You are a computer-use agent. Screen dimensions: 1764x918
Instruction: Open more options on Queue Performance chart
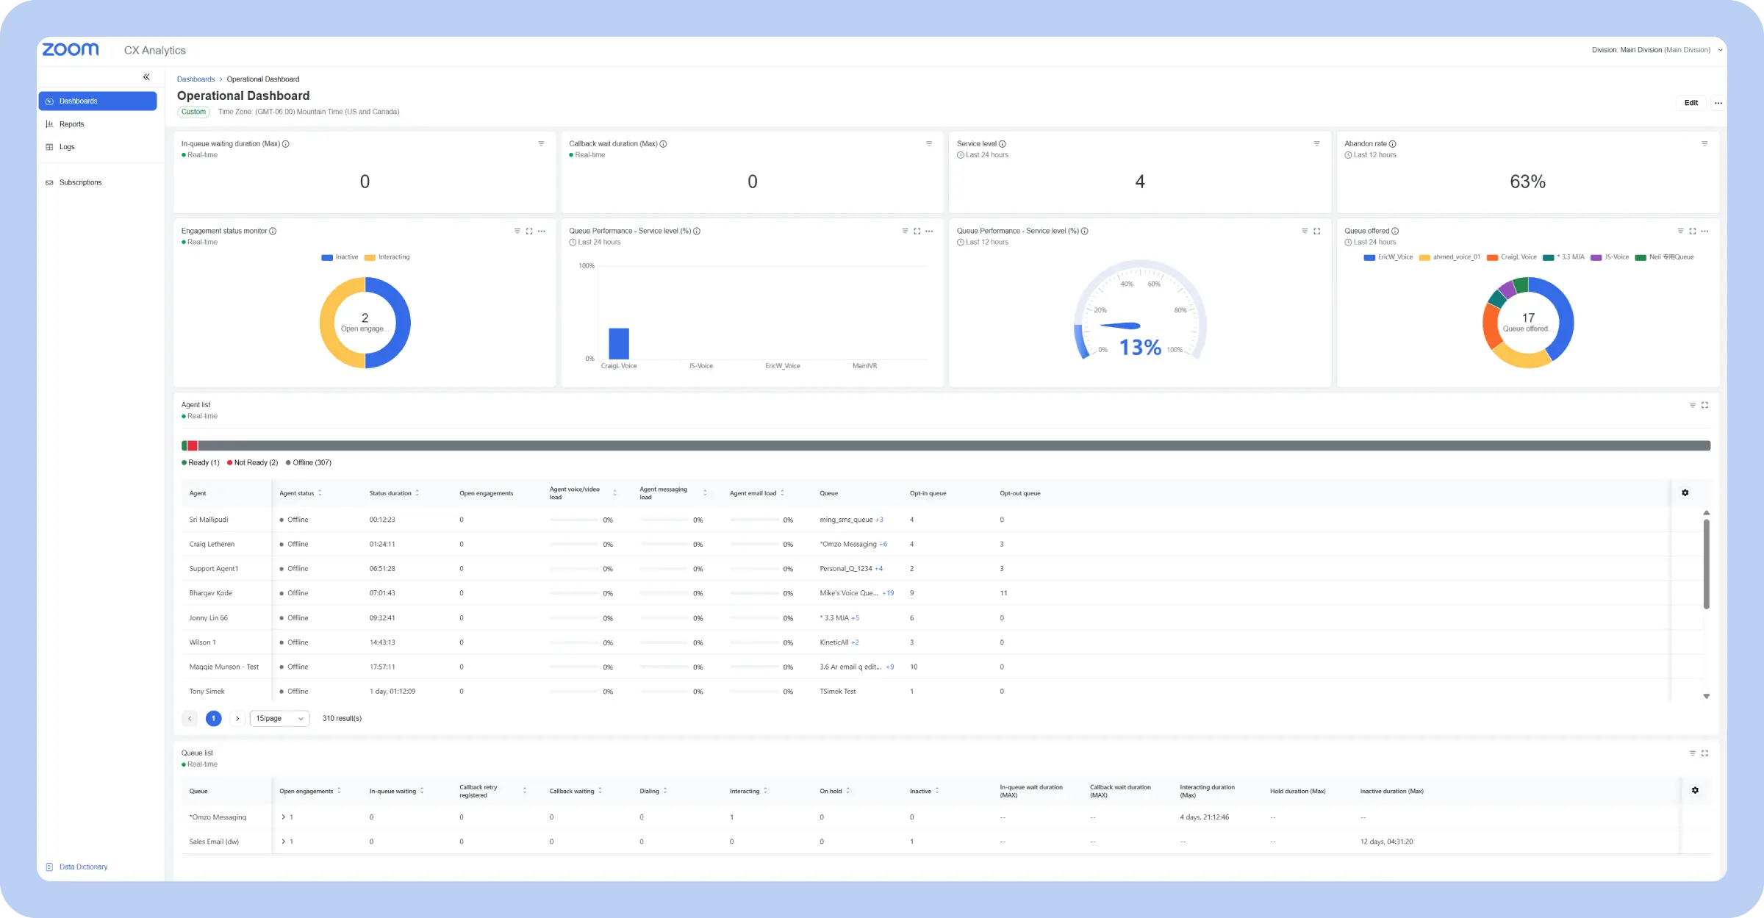(x=930, y=231)
